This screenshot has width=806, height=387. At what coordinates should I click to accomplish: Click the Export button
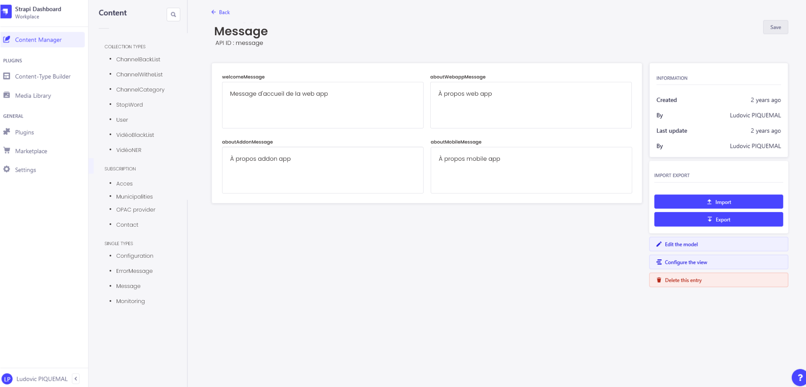pyautogui.click(x=718, y=220)
